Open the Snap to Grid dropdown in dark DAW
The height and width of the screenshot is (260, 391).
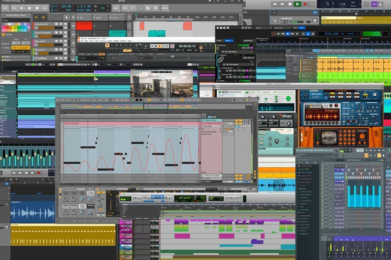click(x=282, y=28)
